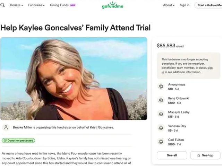Click the organizer profile avatar icon
This screenshot has width=222, height=166.
[6, 128]
